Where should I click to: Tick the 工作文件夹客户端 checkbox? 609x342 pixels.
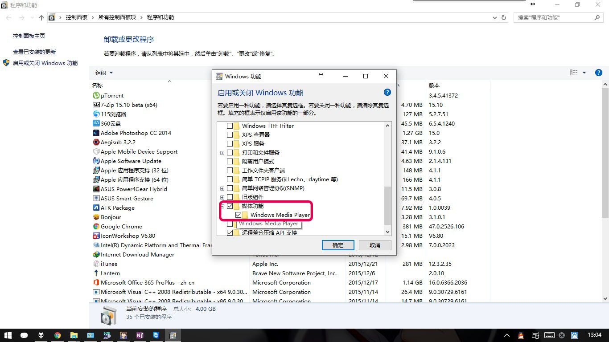(x=230, y=171)
